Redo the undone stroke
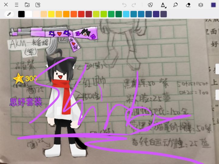 tap(134, 5)
